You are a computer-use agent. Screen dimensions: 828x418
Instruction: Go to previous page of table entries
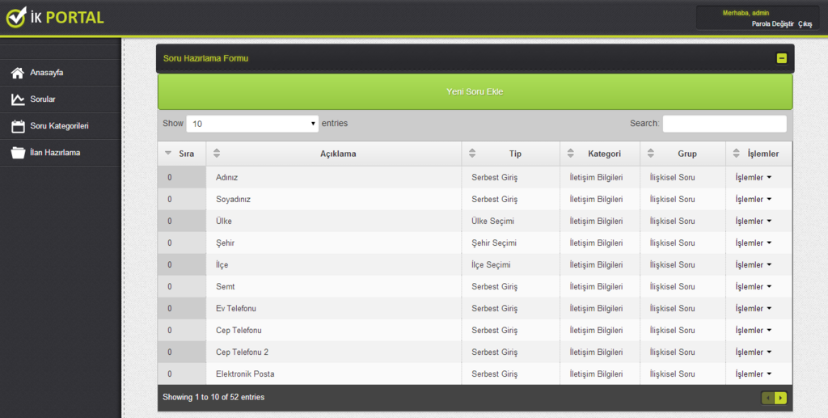tap(768, 398)
